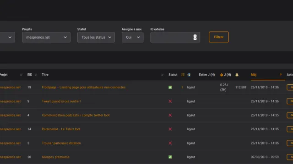Click EID 19 cell
Viewport: 293px width, 164px height.
pyautogui.click(x=29, y=87)
